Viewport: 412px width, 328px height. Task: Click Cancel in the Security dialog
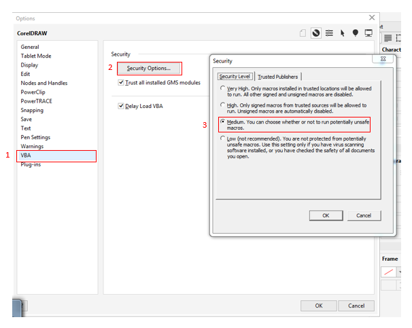(x=364, y=215)
